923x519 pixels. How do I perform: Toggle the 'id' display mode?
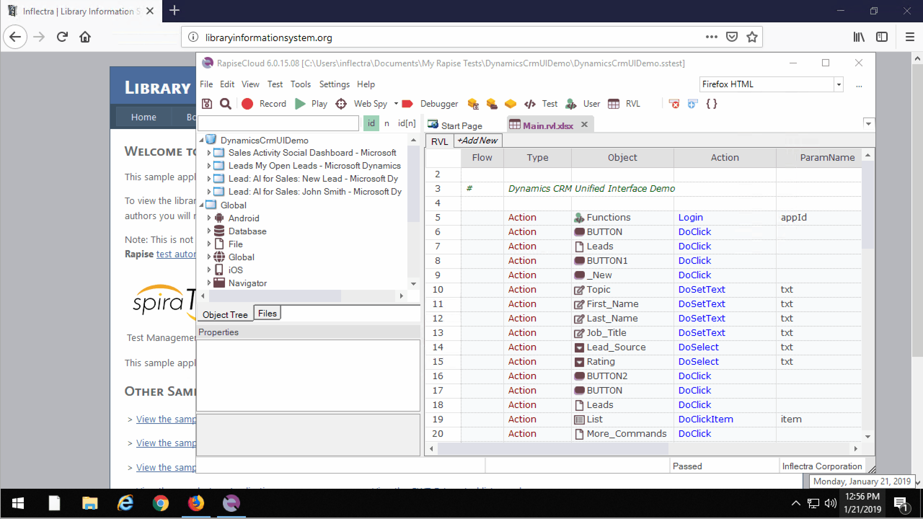pos(371,123)
